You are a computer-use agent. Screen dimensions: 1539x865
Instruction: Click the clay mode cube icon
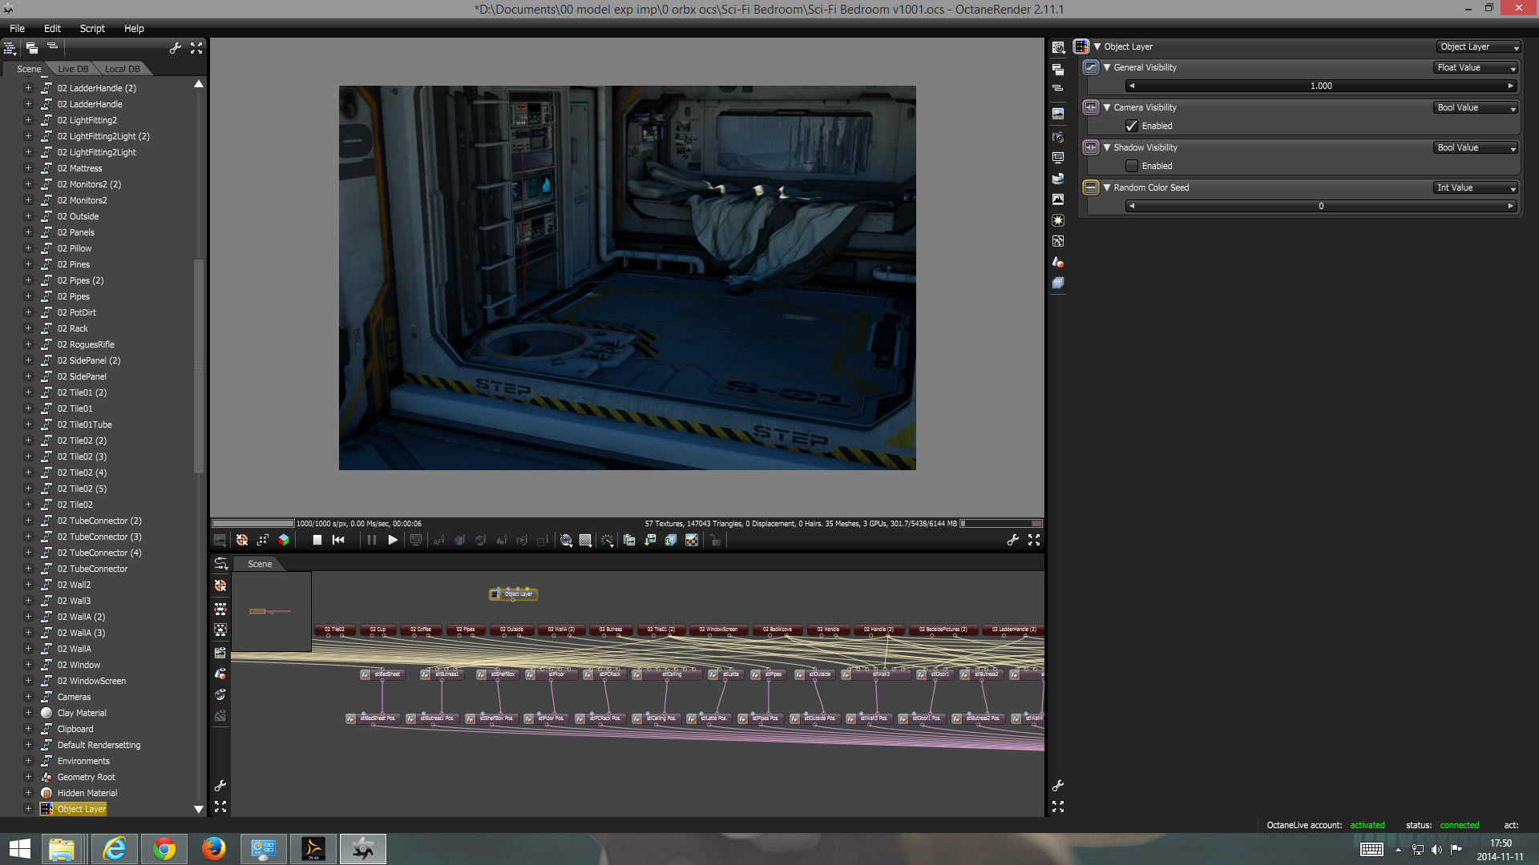click(x=284, y=541)
